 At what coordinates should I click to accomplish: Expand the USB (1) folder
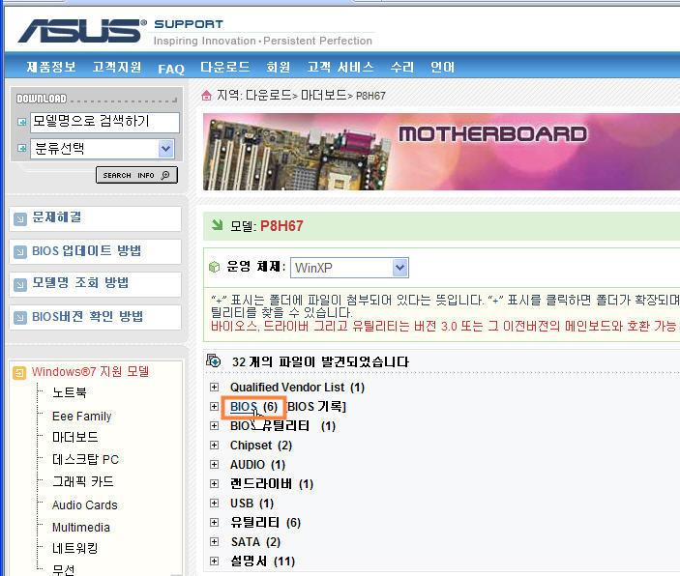click(214, 504)
